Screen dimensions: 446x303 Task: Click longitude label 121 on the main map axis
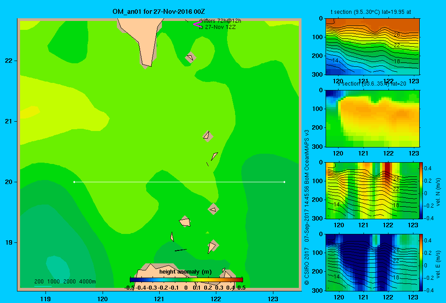[159, 299]
